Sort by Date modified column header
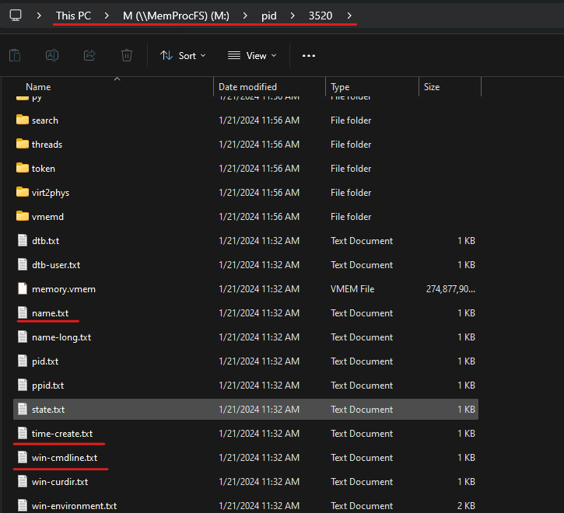Viewport: 564px width, 513px height. 247,87
